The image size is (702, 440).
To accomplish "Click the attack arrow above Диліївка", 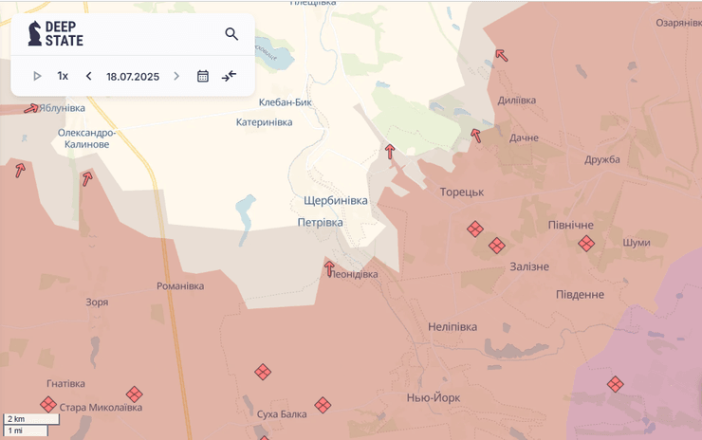I will tap(501, 55).
